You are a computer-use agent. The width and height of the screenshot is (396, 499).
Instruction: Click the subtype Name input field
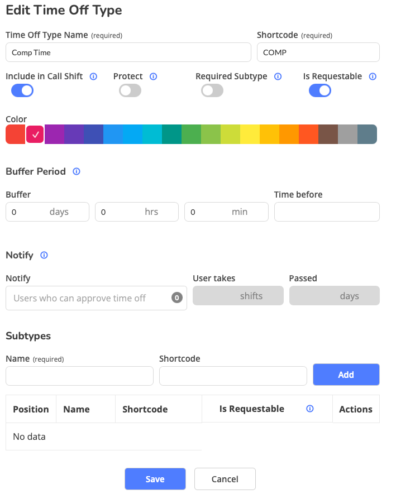(79, 376)
